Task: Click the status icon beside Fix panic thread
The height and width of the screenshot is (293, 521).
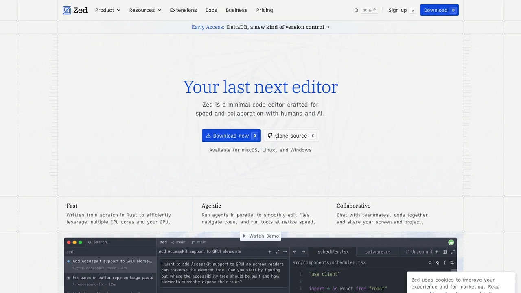Action: (68, 278)
